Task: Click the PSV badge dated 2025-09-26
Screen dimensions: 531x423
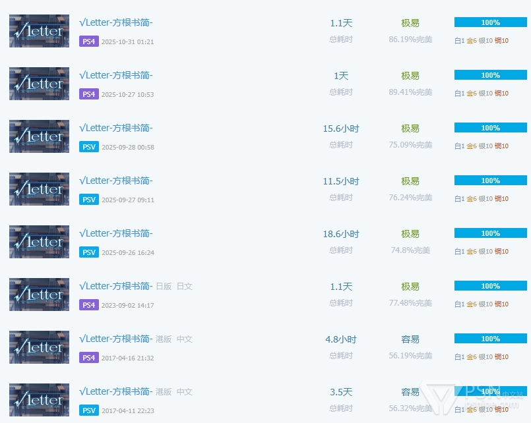Action: [88, 252]
